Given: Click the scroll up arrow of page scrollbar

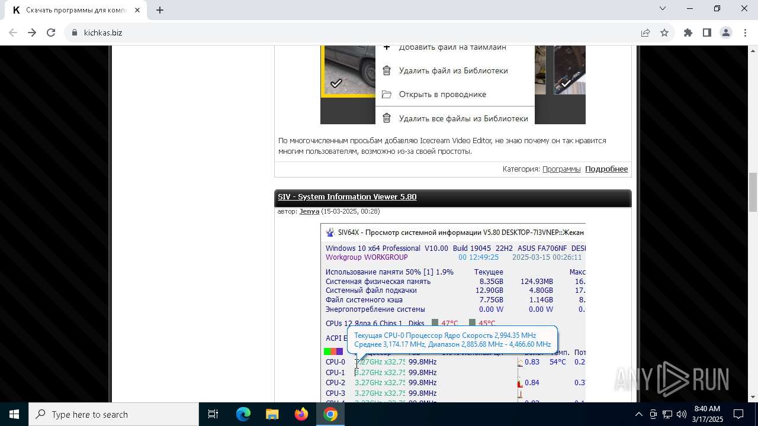Looking at the screenshot, I should pos(753,50).
